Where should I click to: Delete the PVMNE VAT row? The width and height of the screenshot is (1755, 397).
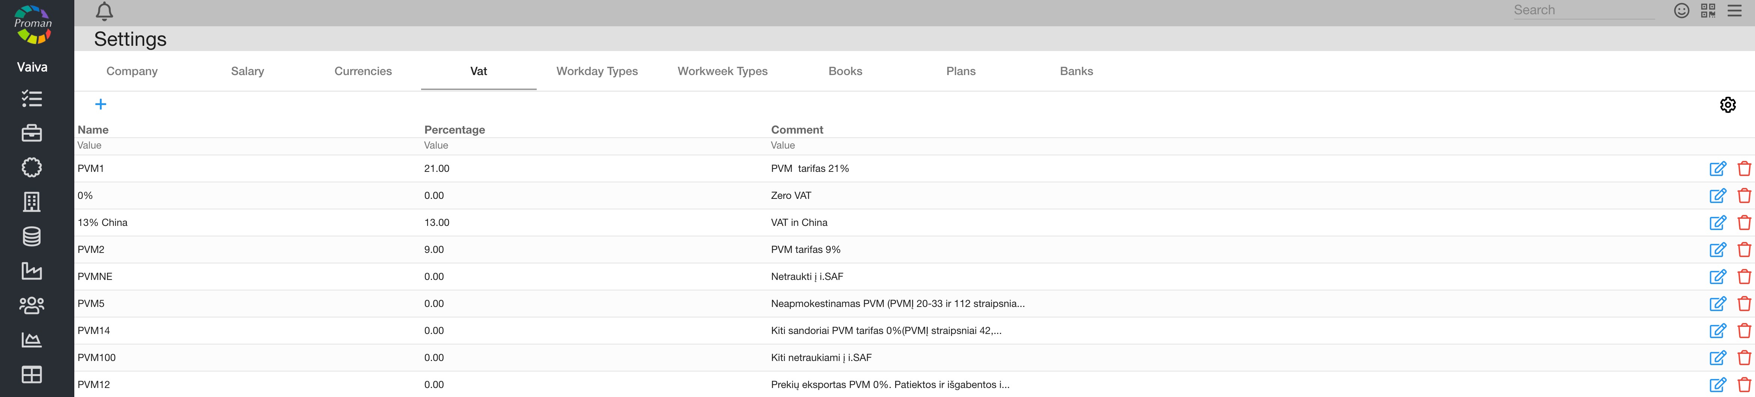(x=1743, y=277)
